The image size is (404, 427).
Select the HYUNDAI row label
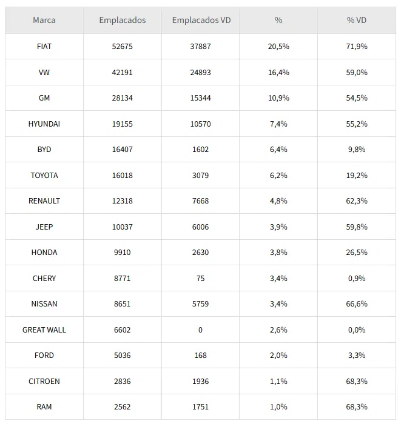pyautogui.click(x=44, y=124)
